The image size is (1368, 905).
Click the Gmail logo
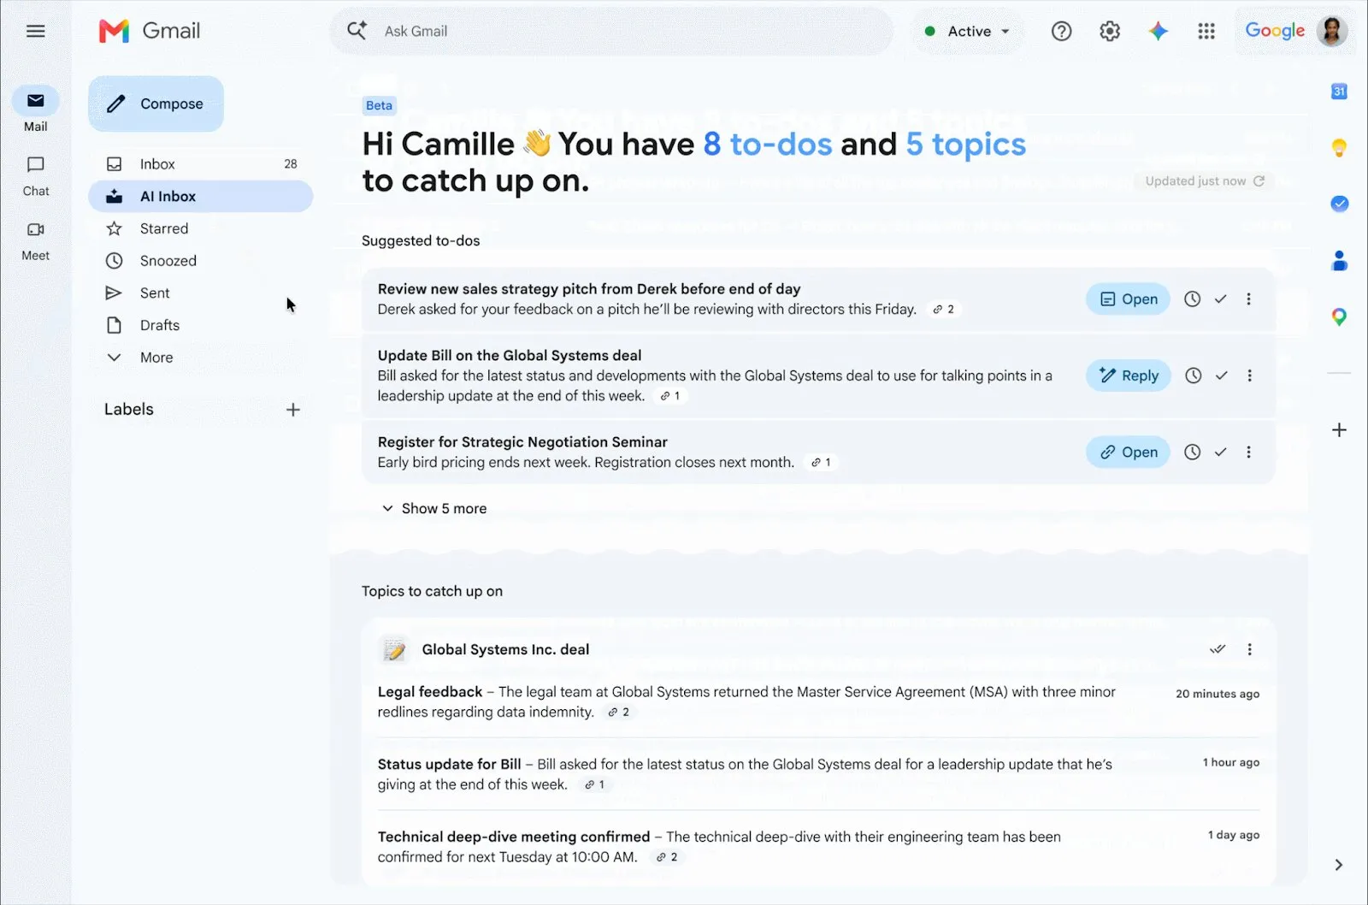click(150, 31)
